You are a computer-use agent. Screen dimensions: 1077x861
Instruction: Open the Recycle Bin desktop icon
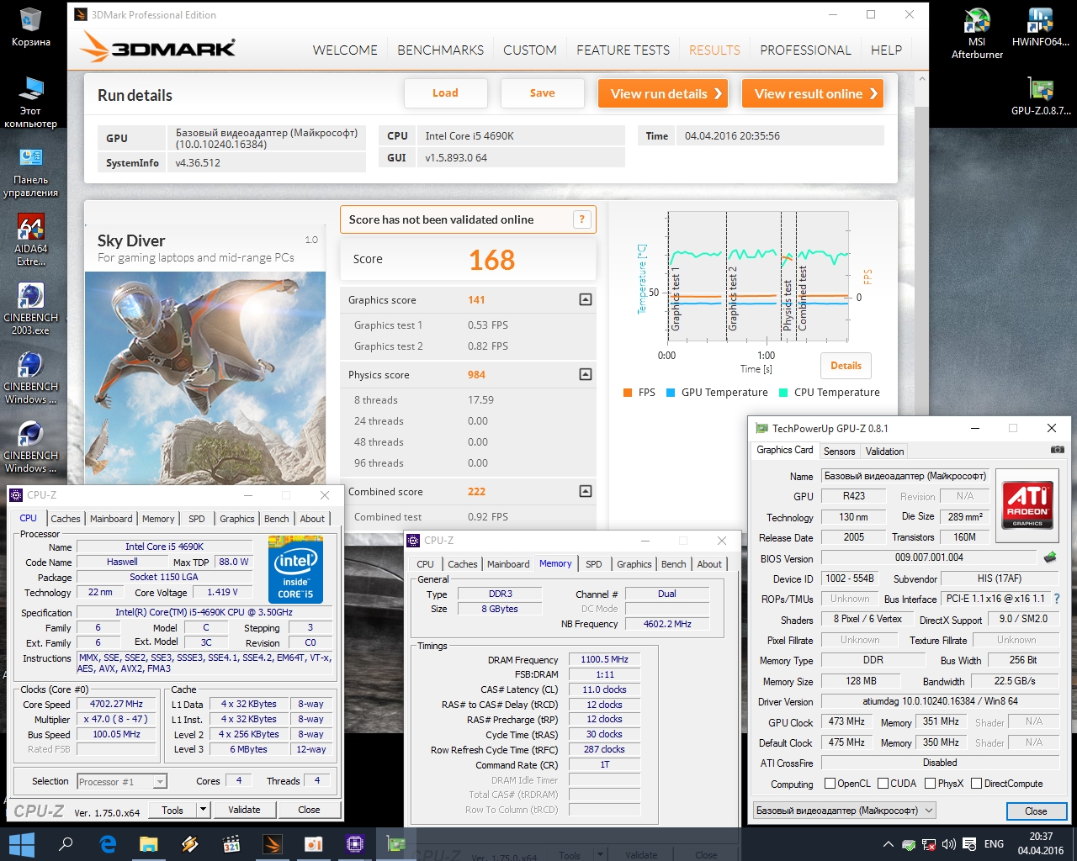(30, 28)
